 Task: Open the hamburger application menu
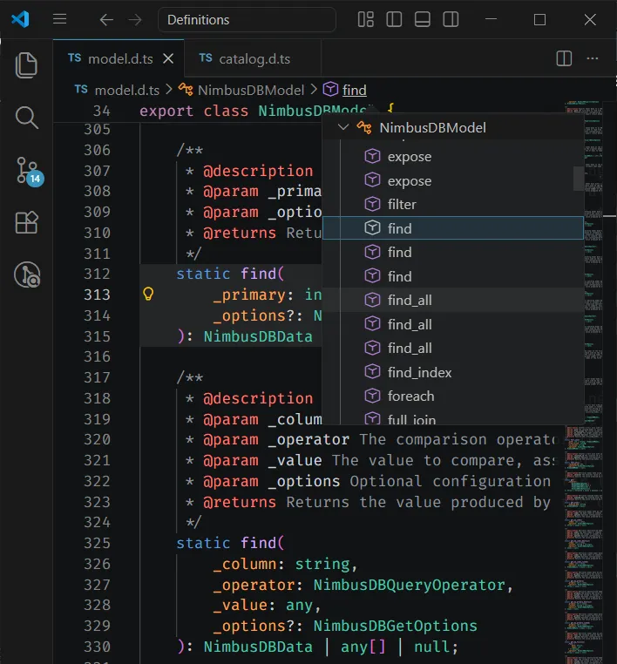(x=60, y=19)
